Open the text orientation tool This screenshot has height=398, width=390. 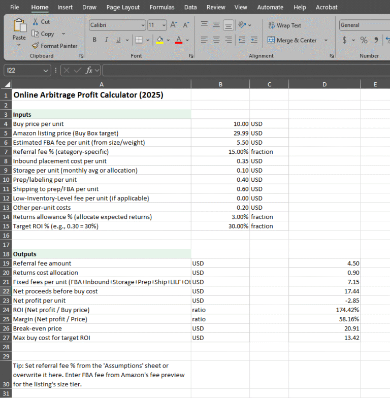pyautogui.click(x=242, y=25)
